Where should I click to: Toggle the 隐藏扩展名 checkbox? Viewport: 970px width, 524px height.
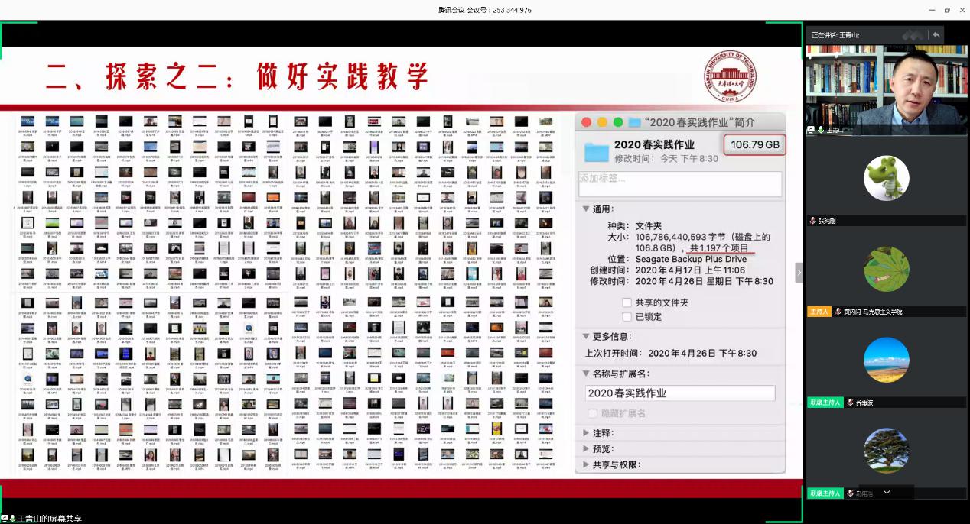tap(592, 413)
